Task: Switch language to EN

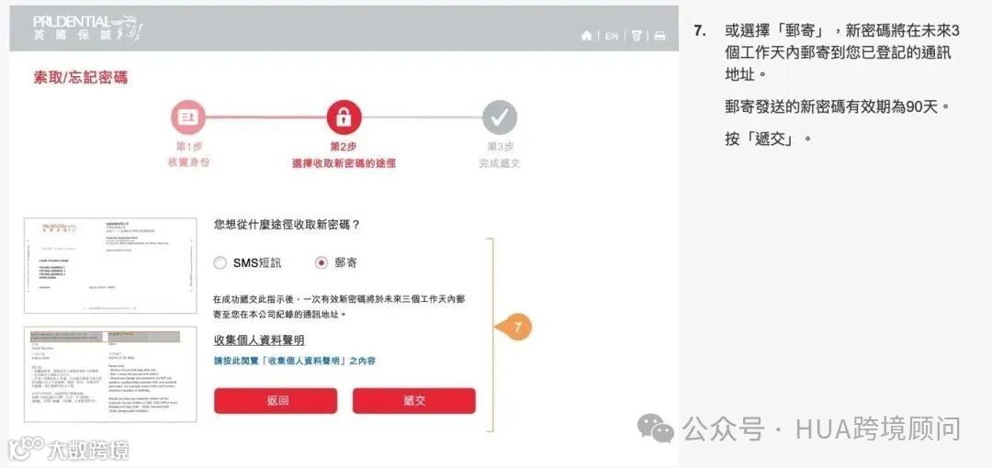Action: (x=611, y=36)
